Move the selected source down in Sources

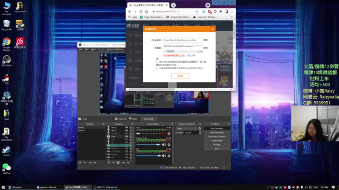tap(128, 163)
